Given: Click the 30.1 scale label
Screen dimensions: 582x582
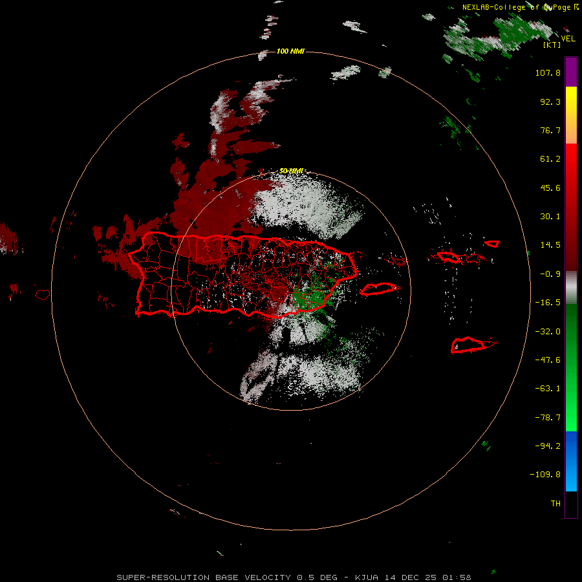Looking at the screenshot, I should [550, 217].
